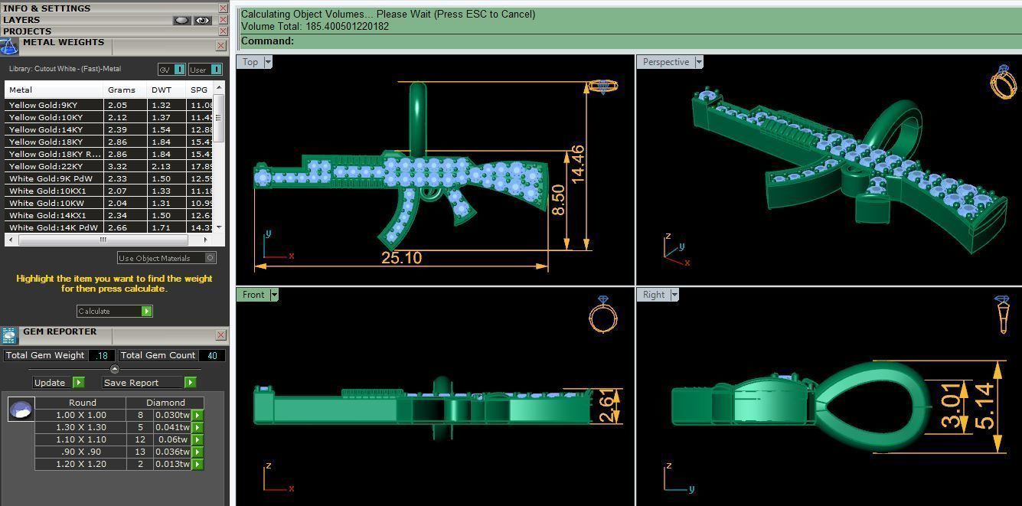Click the 5.14 dimension in Right view
1022x506 pixels.
(985, 406)
